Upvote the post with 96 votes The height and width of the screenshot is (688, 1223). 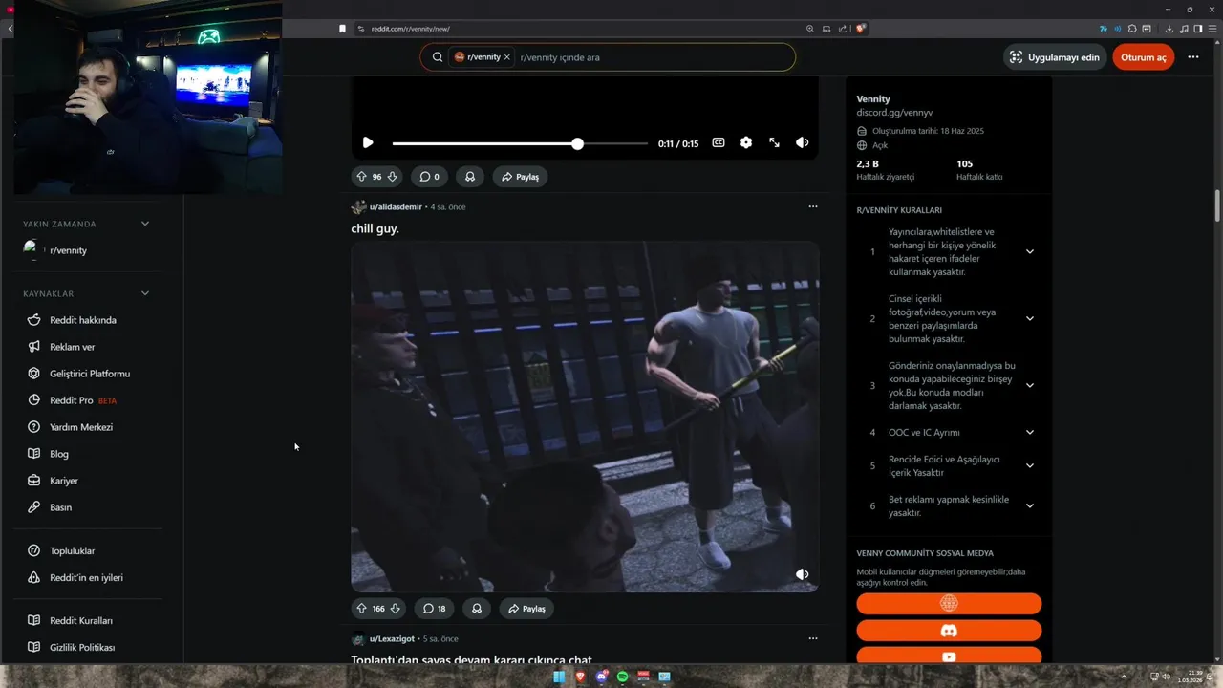coord(361,177)
